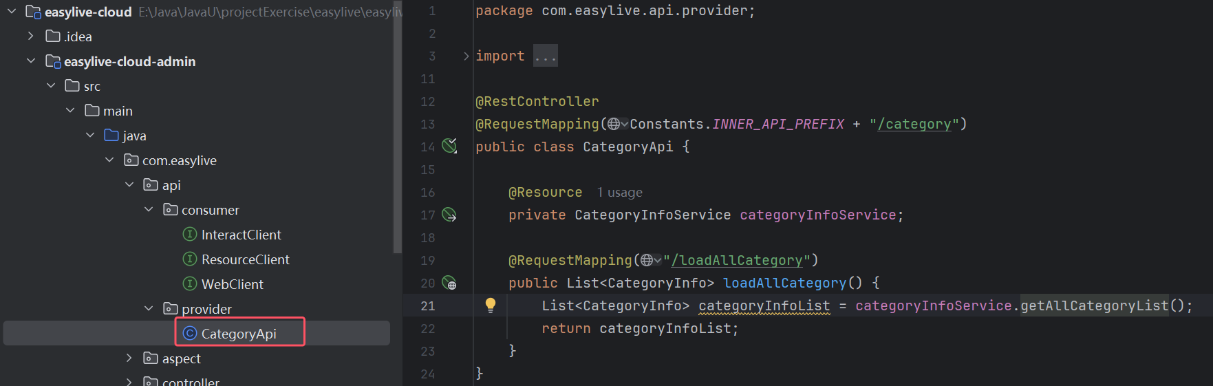Click the CategoryApi class name in the editor
1213x386 pixels.
628,147
